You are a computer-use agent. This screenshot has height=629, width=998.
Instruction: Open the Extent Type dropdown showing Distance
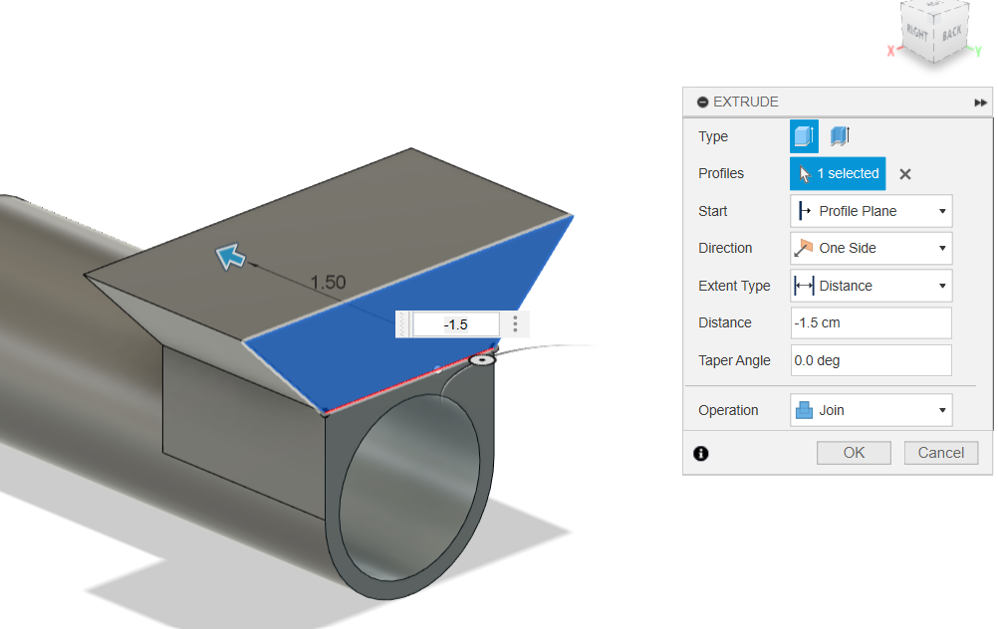pos(871,286)
